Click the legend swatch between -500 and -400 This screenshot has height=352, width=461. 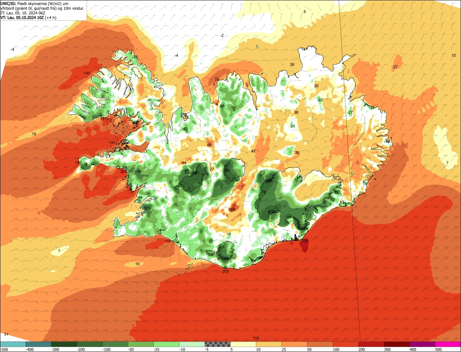(13, 344)
